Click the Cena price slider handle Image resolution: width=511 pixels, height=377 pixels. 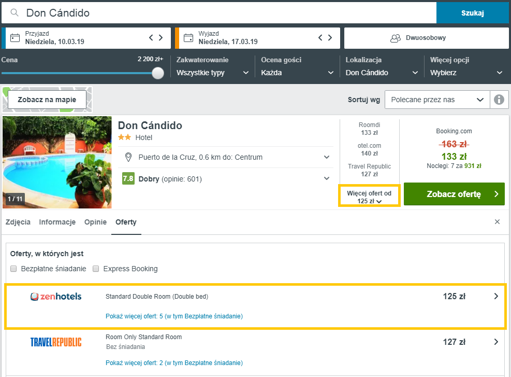tap(158, 73)
